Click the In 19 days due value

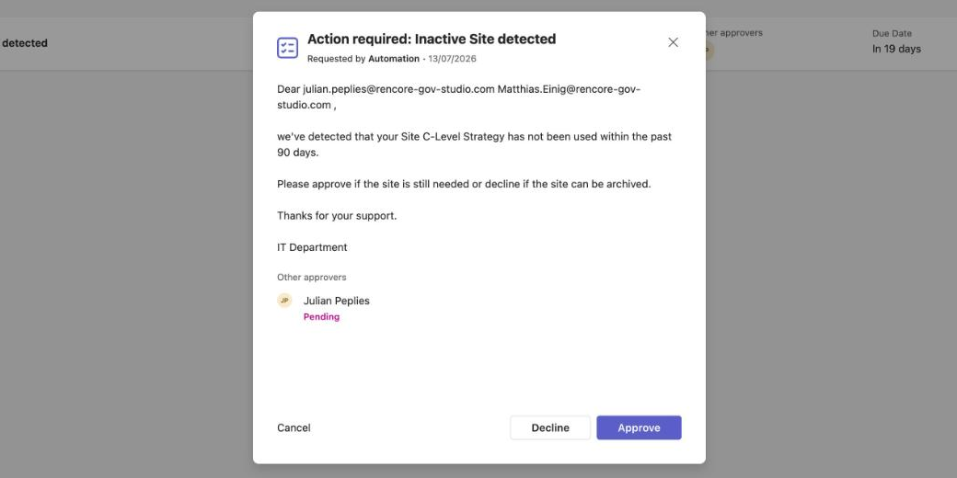pos(896,50)
